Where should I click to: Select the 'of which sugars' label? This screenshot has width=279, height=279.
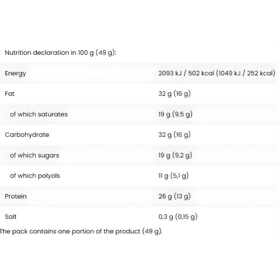(x=34, y=155)
